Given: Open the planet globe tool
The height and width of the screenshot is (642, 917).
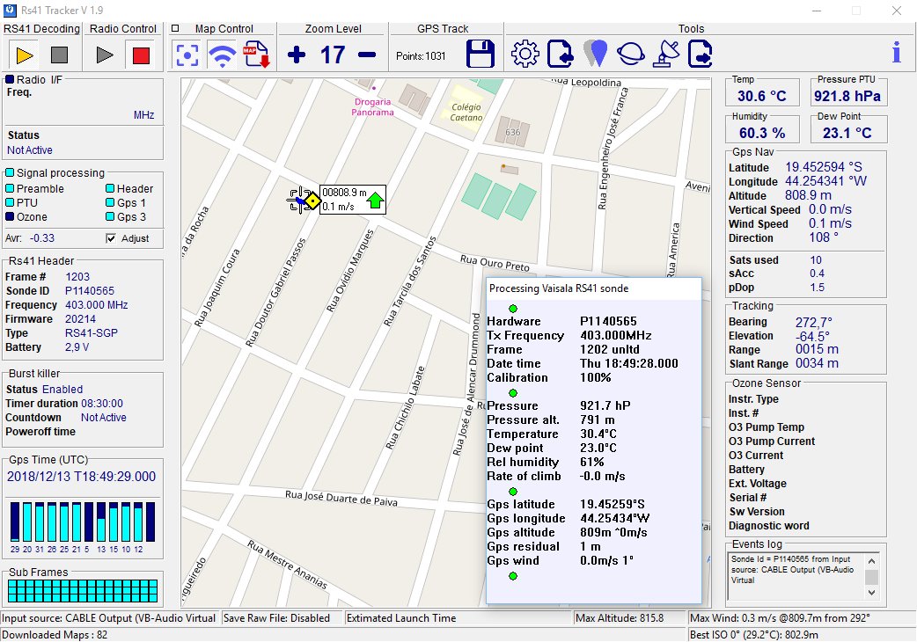Looking at the screenshot, I should click(x=630, y=55).
